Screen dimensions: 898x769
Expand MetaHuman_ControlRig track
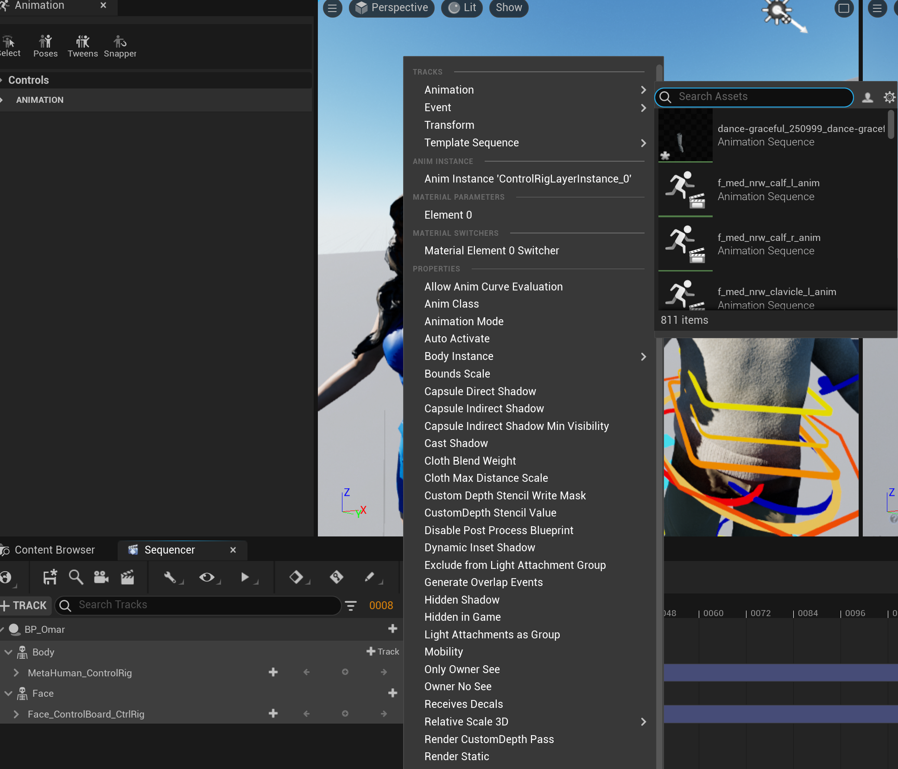point(16,673)
